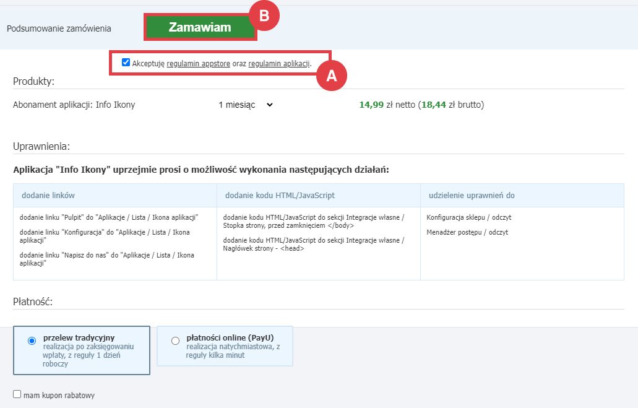
Task: Open the regulamin appstore link
Action: pos(198,63)
